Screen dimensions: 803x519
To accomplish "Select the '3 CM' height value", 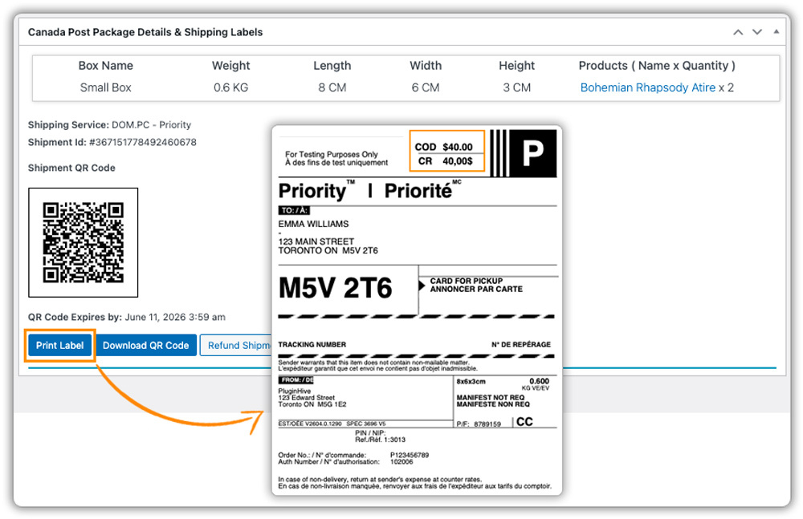I will point(516,87).
